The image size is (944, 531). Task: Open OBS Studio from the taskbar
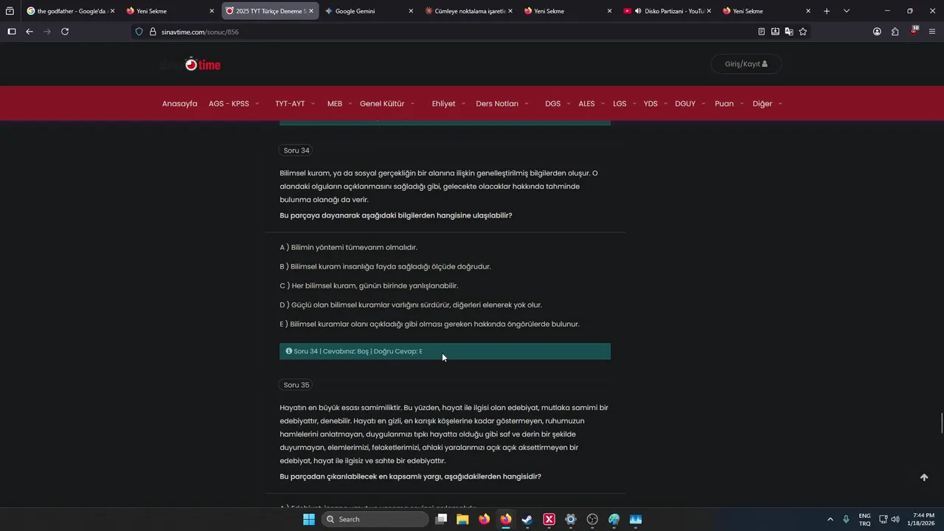click(592, 519)
